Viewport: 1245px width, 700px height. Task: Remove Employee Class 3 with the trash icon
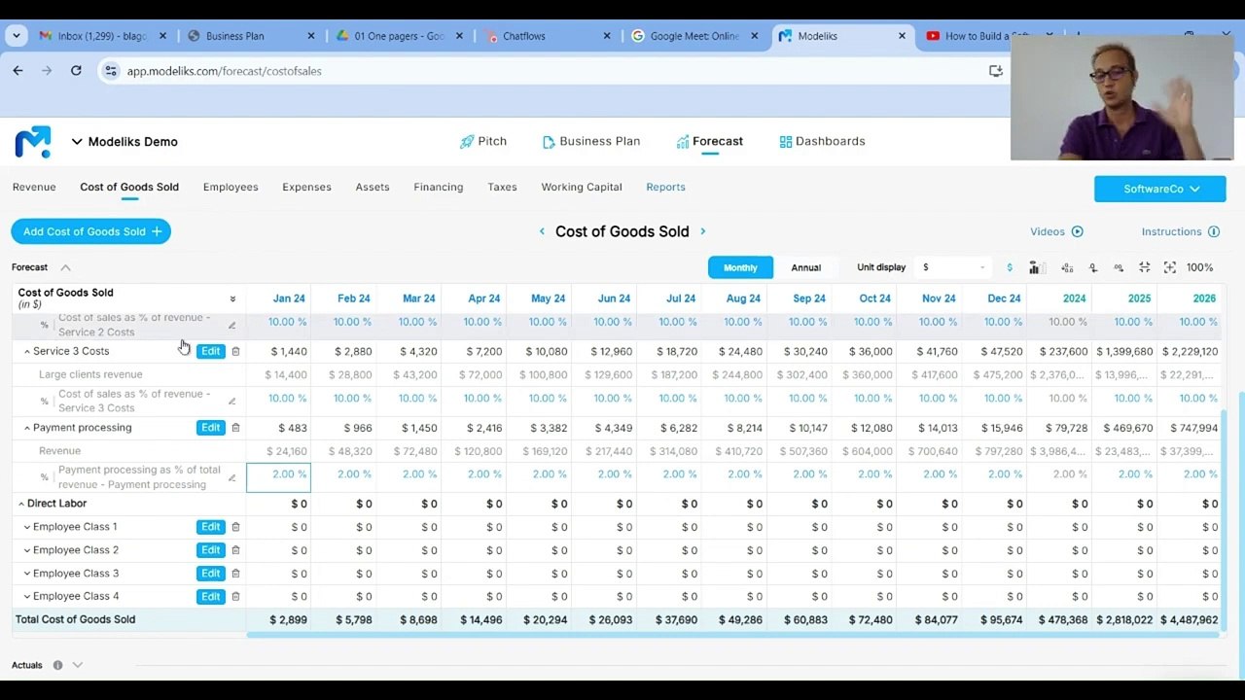[235, 574]
